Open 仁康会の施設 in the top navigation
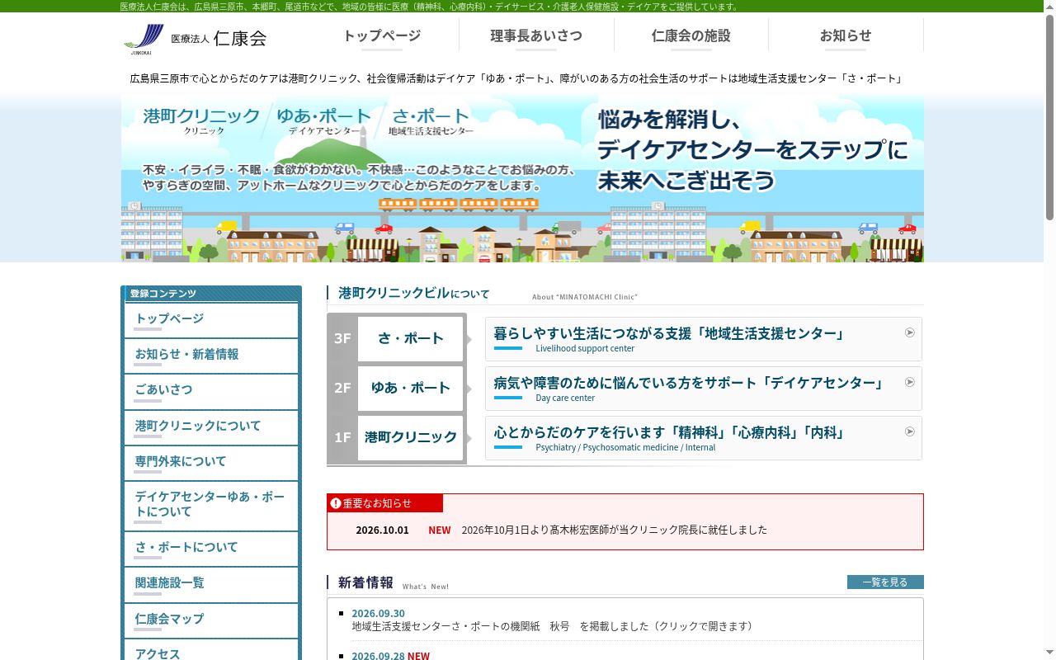Screen dimensions: 1056x660 coord(691,35)
